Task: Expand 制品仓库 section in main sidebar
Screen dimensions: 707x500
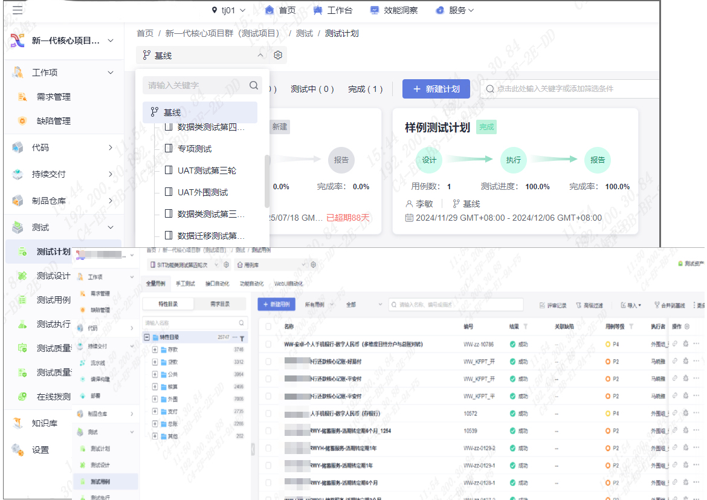Action: point(111,201)
